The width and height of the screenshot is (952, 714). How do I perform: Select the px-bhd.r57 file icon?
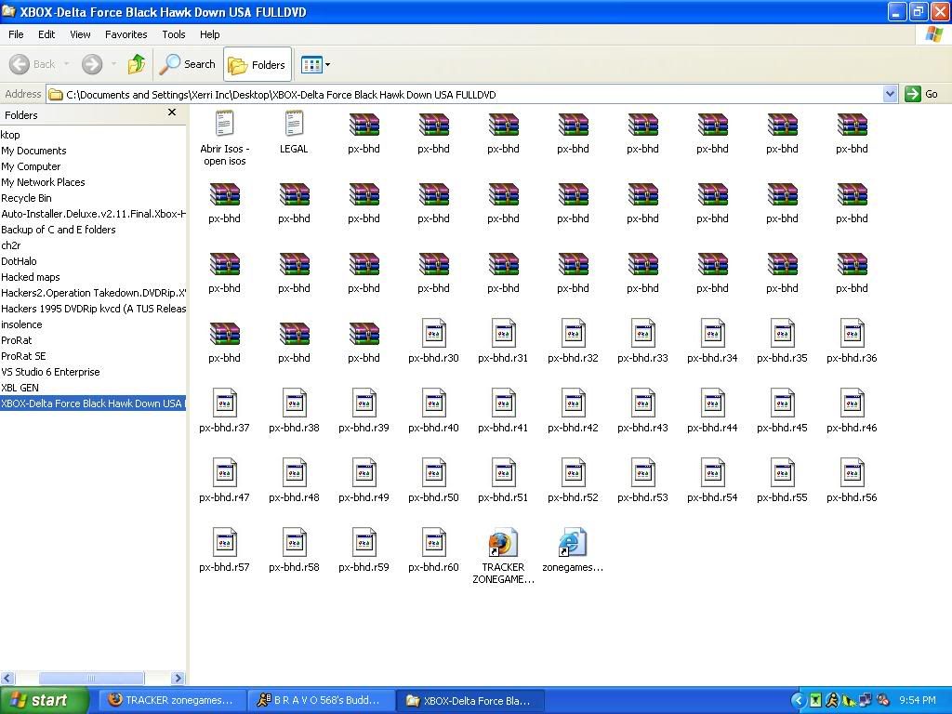point(224,542)
